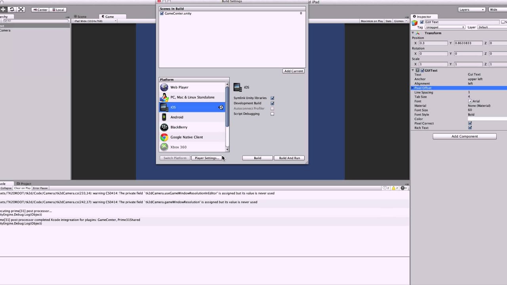Screen dimensions: 507x285
Task: Select the Scale tool in the toolbar
Action: 21,9
